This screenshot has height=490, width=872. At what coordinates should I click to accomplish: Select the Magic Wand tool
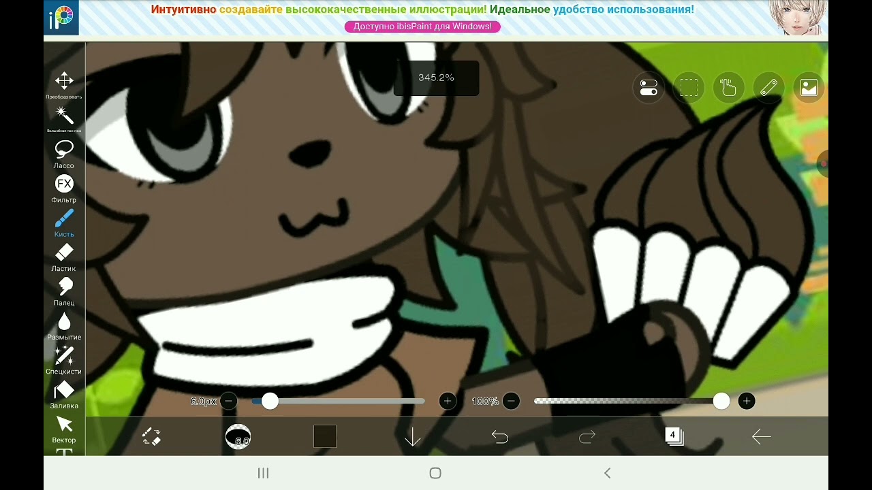click(64, 119)
